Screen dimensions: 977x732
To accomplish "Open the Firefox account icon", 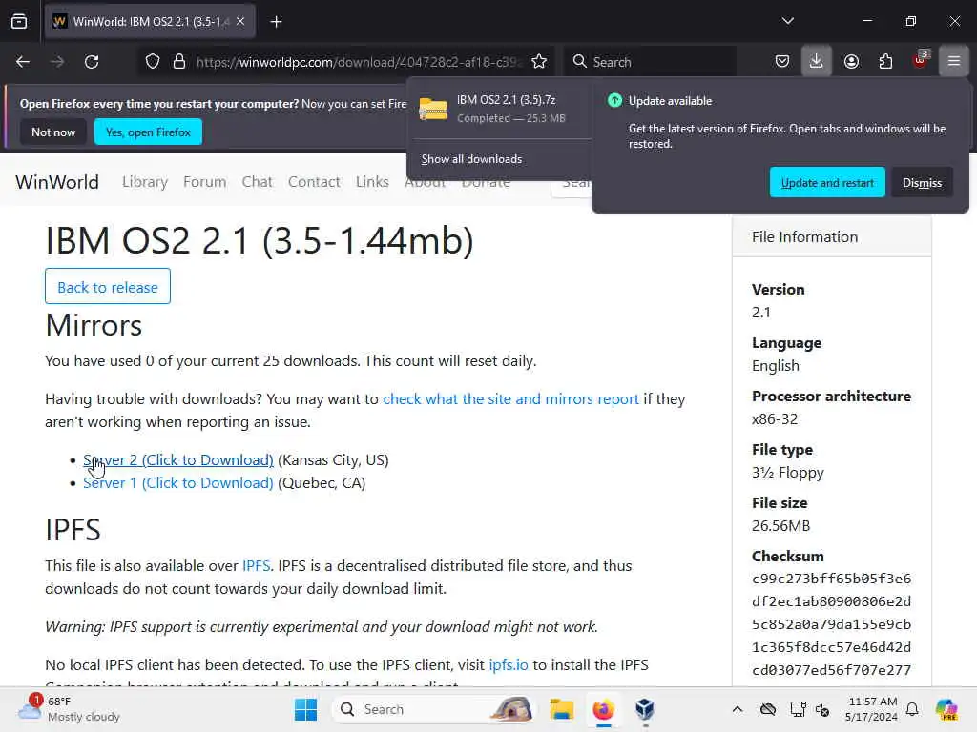I will [x=851, y=62].
